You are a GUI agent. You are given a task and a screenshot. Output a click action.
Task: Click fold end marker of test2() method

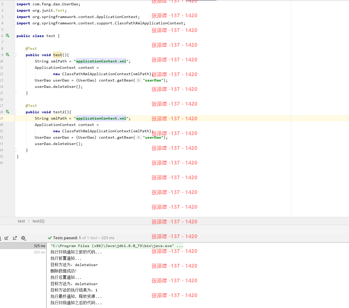pyautogui.click(x=15, y=150)
